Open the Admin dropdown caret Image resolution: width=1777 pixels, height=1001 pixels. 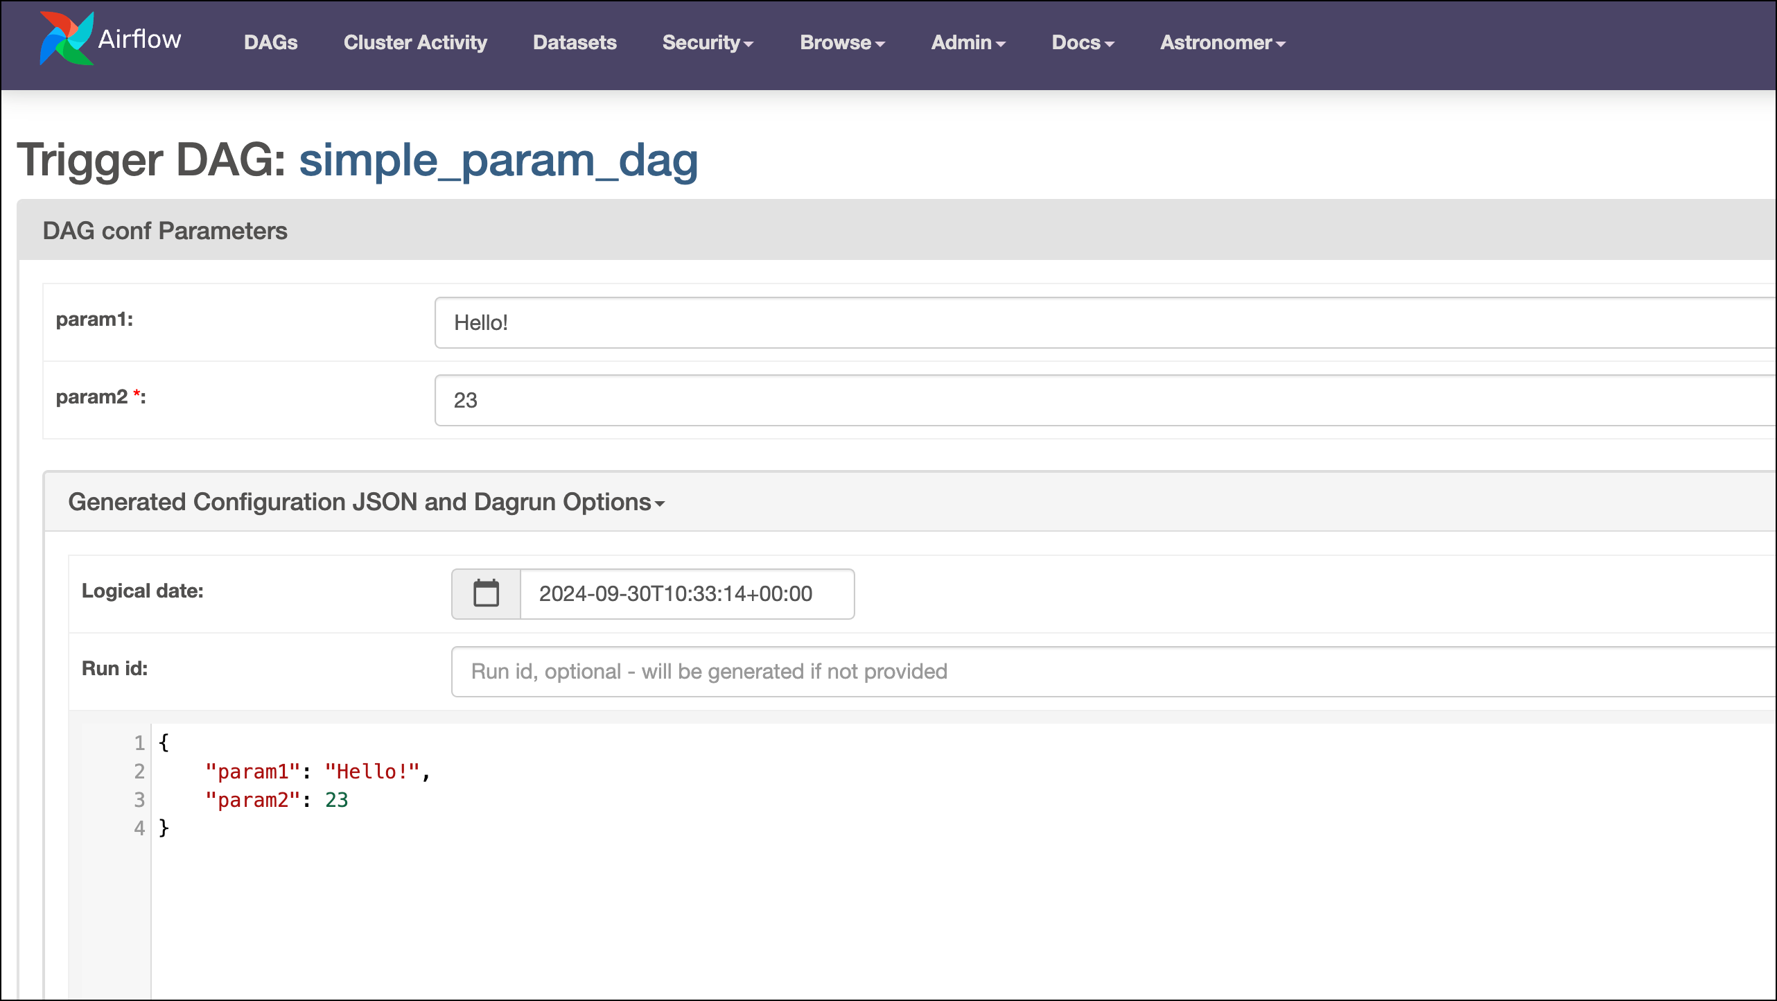pos(1001,44)
